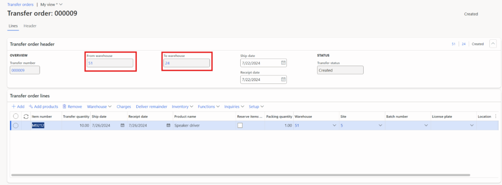Open the Warehouse menu in lines toolbar
502x185 pixels.
99,106
